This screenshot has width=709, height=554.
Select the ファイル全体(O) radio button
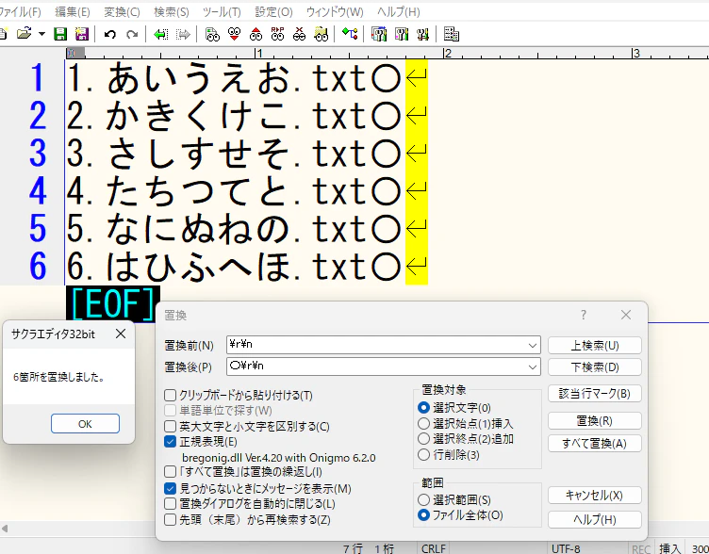(423, 515)
